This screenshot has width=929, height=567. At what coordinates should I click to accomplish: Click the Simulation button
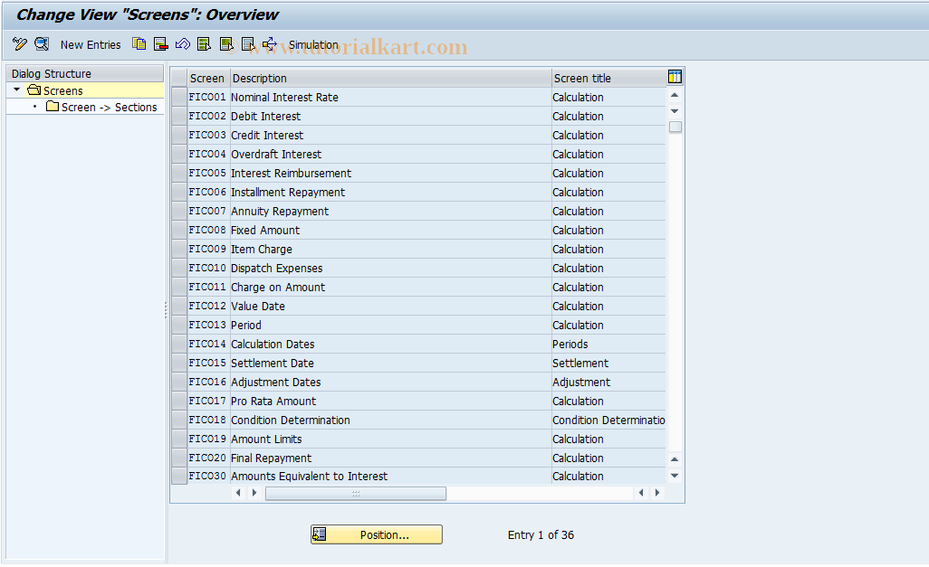tap(313, 45)
